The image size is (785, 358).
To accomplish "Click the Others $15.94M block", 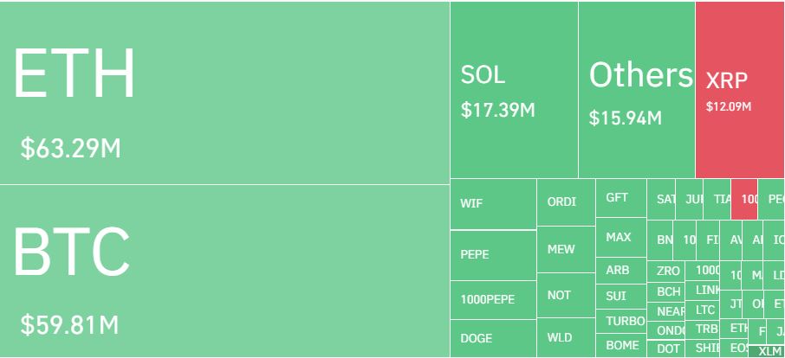I will (636, 89).
